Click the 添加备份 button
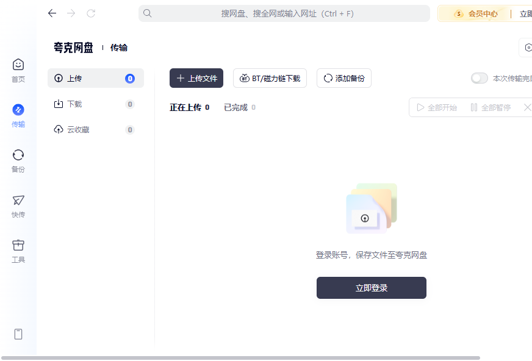The image size is (532, 361). point(344,78)
